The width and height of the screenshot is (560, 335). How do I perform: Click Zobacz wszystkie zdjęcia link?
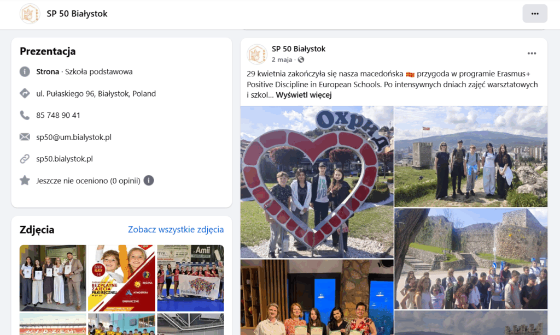pyautogui.click(x=176, y=229)
